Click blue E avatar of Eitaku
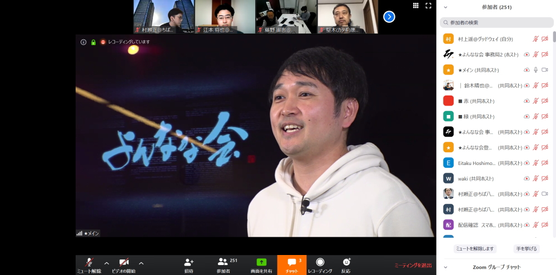 coord(448,163)
